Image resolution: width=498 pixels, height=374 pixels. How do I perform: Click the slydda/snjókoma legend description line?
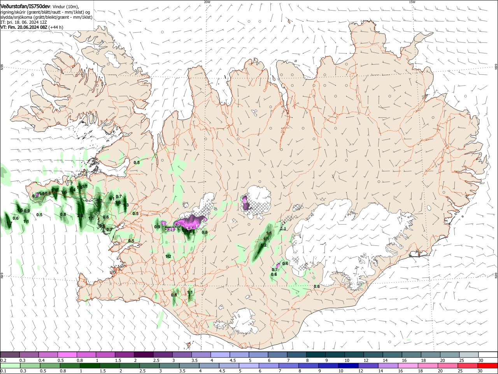pos(46,17)
